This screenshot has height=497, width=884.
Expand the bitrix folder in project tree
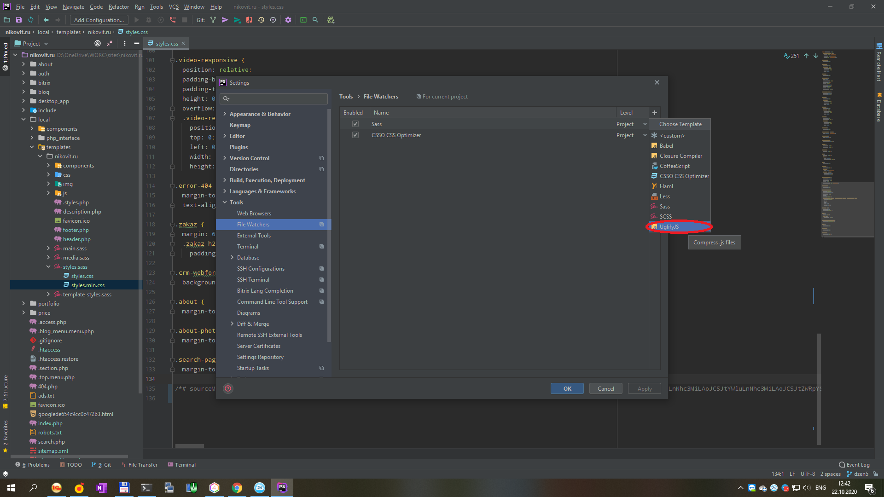23,82
